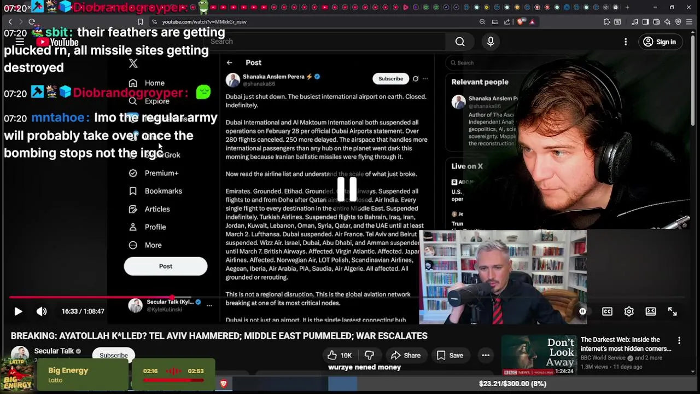
Task: Select Bookmarks in the X sidebar
Action: pos(155,191)
